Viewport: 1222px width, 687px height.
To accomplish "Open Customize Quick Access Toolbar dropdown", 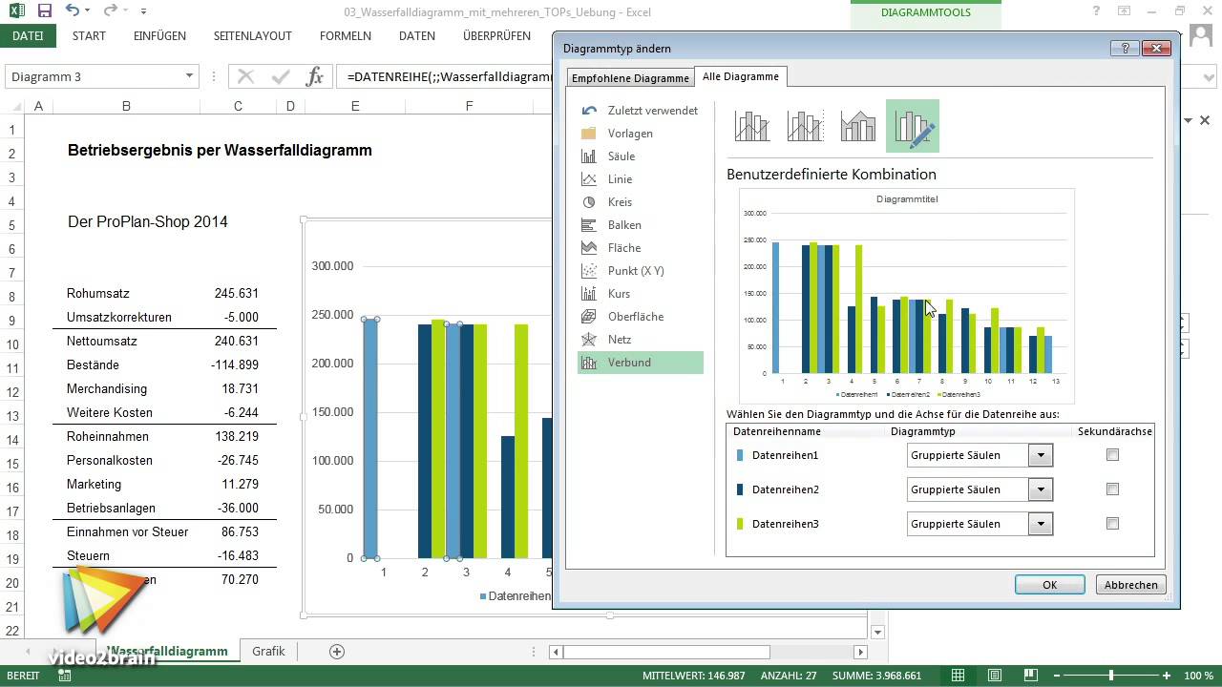I will coord(143,11).
